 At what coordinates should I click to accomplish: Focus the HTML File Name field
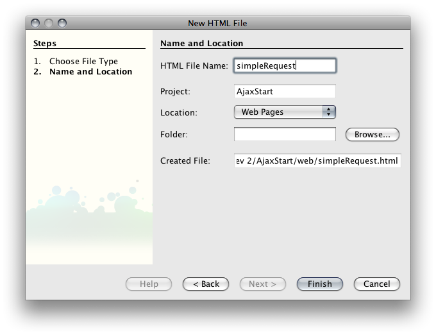[285, 65]
